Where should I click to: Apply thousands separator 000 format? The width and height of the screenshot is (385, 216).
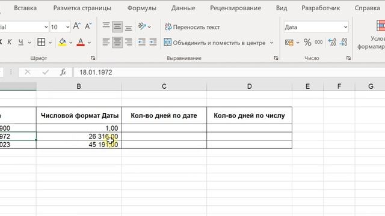[319, 43]
